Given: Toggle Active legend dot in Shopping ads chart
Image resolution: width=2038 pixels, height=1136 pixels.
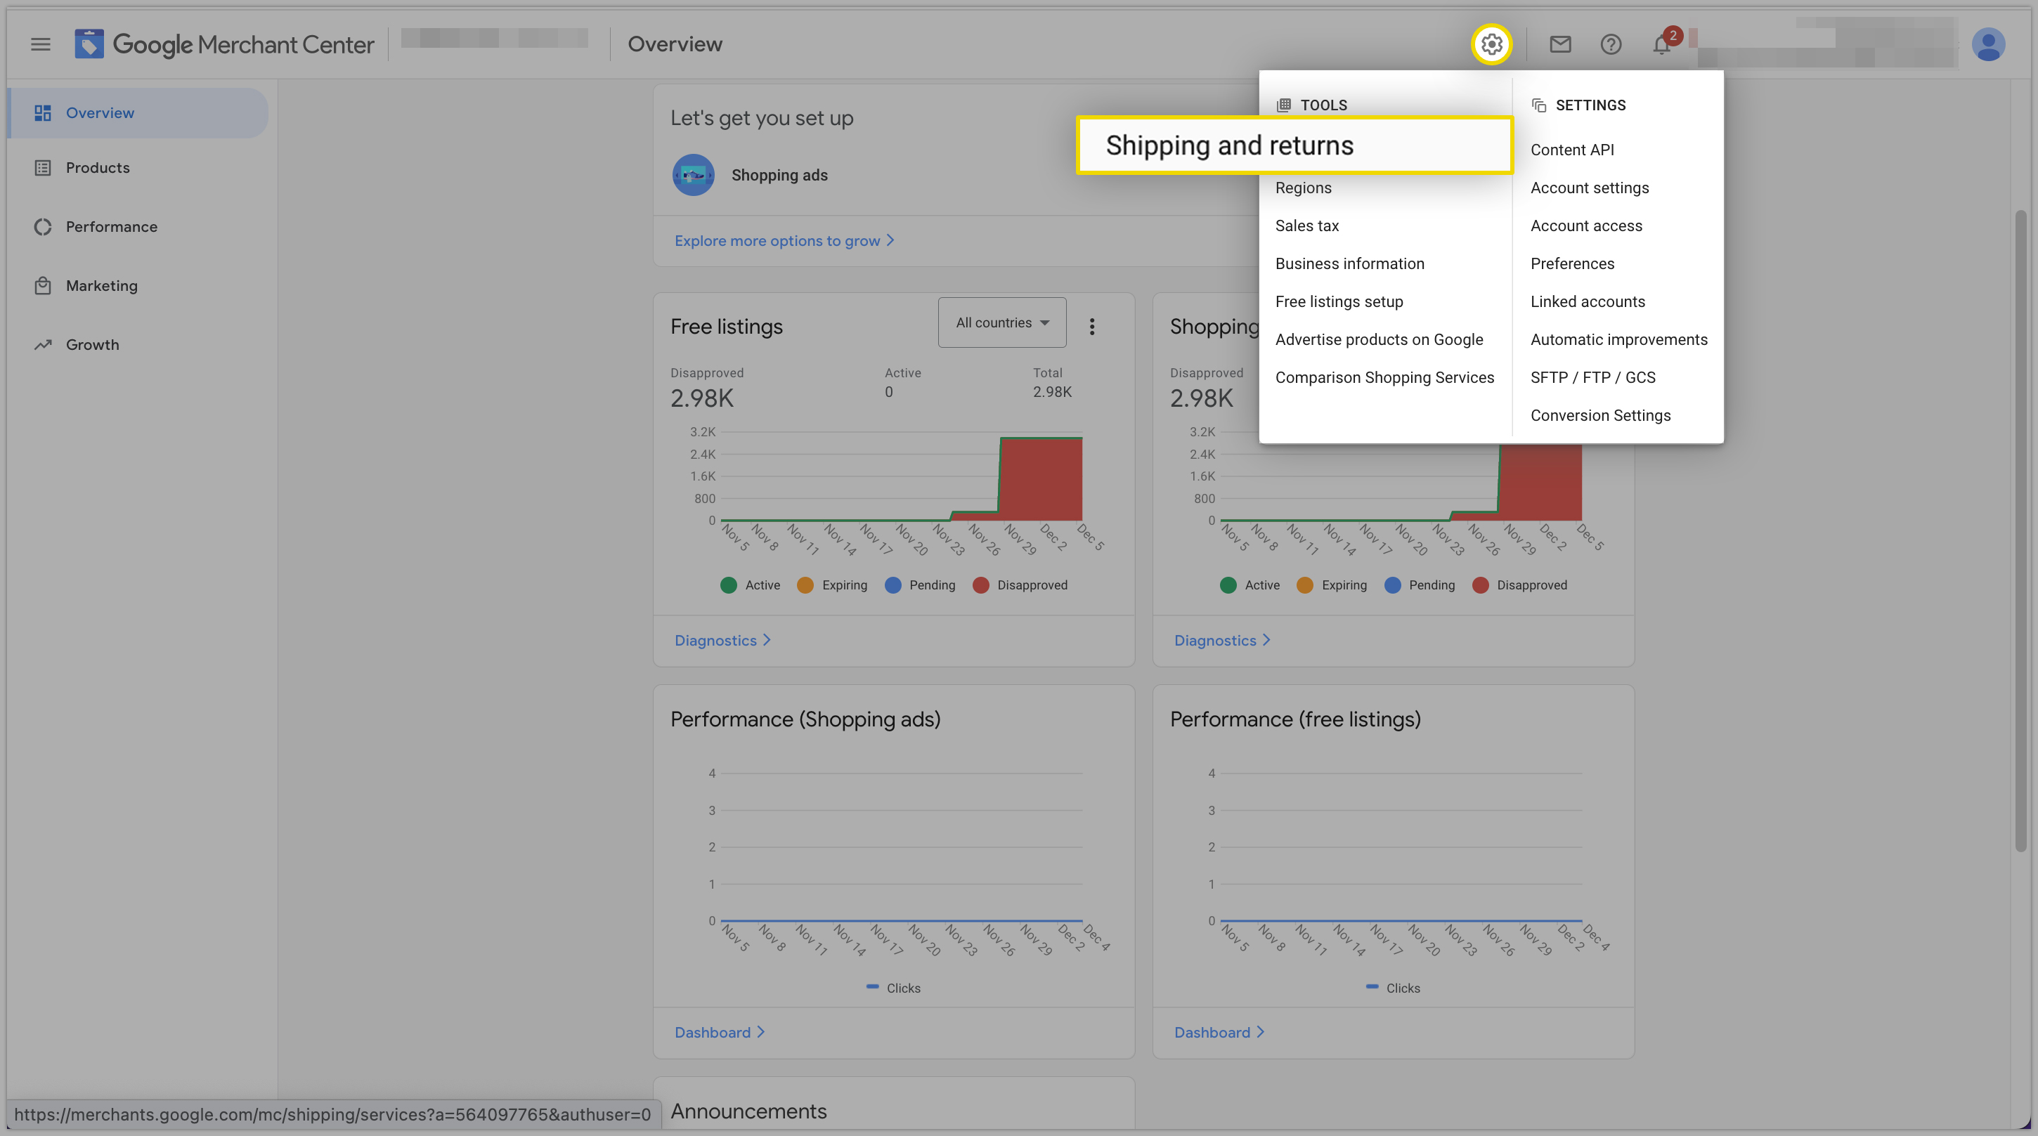Looking at the screenshot, I should 1228,585.
